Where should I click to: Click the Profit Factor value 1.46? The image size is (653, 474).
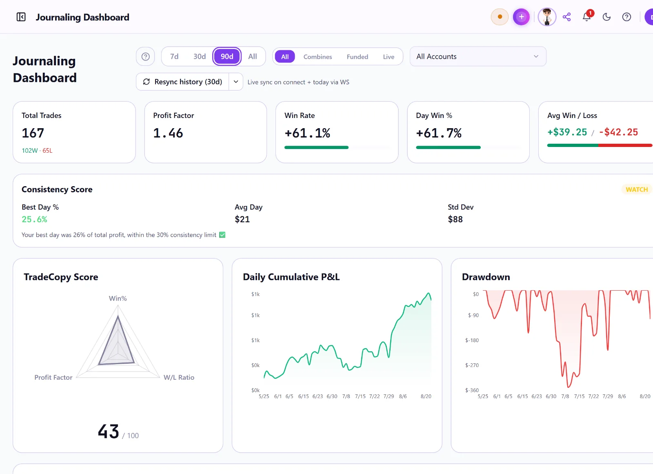(168, 133)
